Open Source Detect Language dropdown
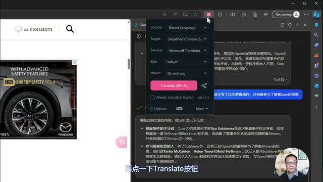323x182 pixels. [187, 28]
